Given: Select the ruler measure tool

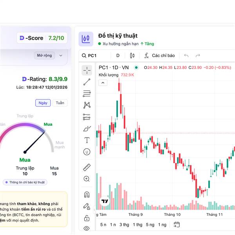Looking at the screenshot, I should tap(87, 167).
